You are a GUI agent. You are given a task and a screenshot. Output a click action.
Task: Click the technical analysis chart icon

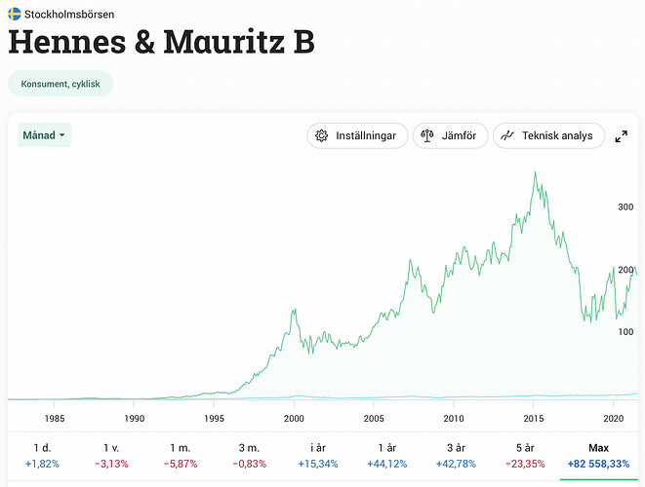[x=506, y=136]
